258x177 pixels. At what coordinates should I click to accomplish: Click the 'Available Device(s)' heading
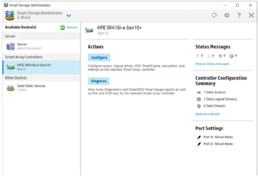[21, 27]
